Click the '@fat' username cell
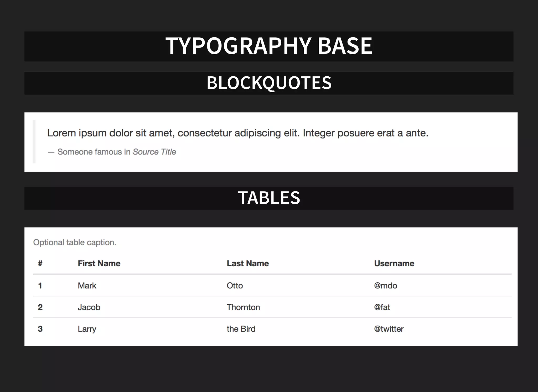 382,307
